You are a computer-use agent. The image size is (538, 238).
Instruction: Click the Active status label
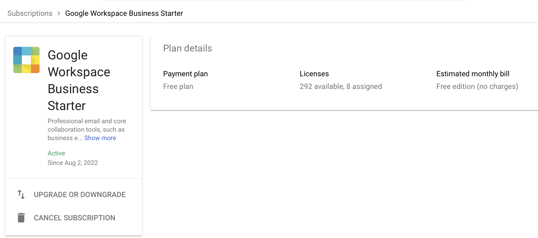(56, 153)
